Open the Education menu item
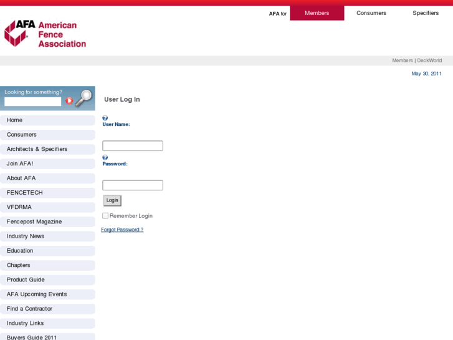 click(48, 251)
